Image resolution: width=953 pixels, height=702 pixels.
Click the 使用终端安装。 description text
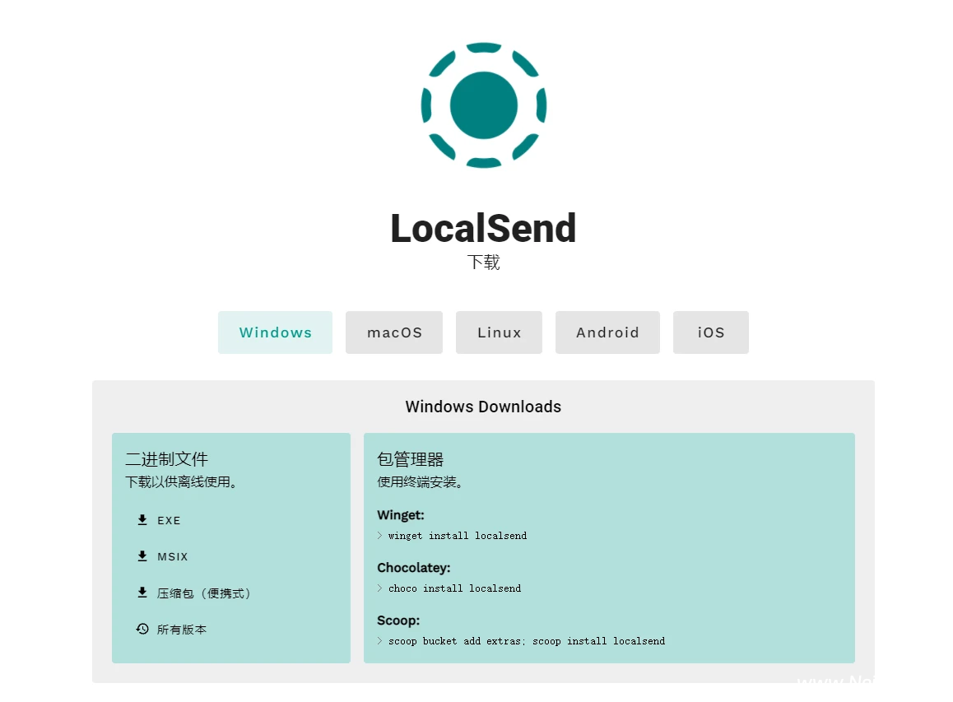(x=420, y=482)
